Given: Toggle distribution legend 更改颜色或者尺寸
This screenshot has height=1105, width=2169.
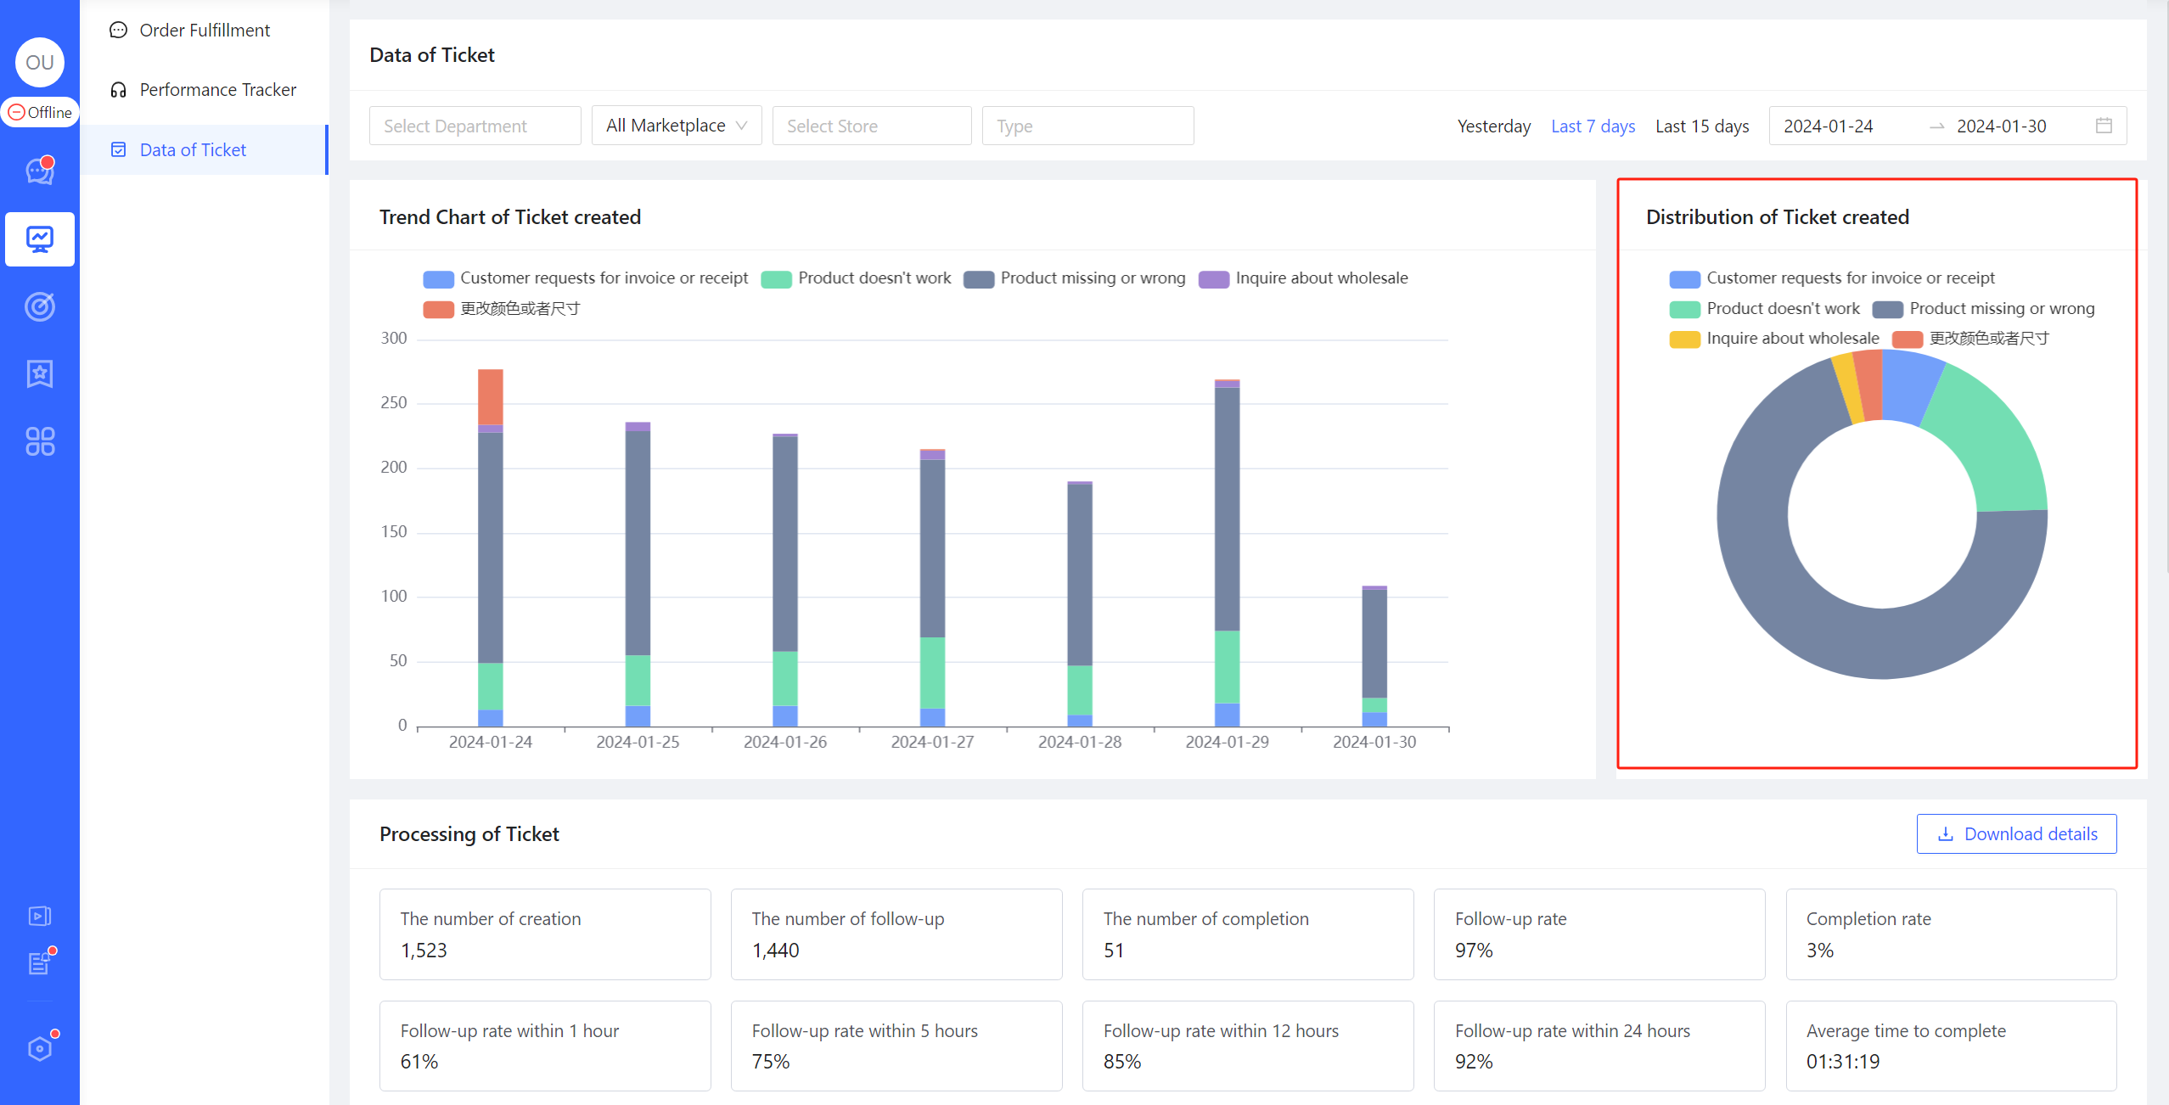Looking at the screenshot, I should pyautogui.click(x=1970, y=339).
